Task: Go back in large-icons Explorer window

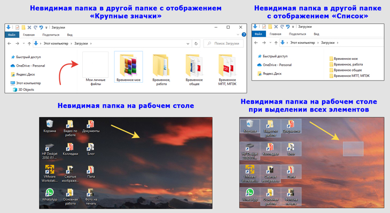Action: coord(9,43)
